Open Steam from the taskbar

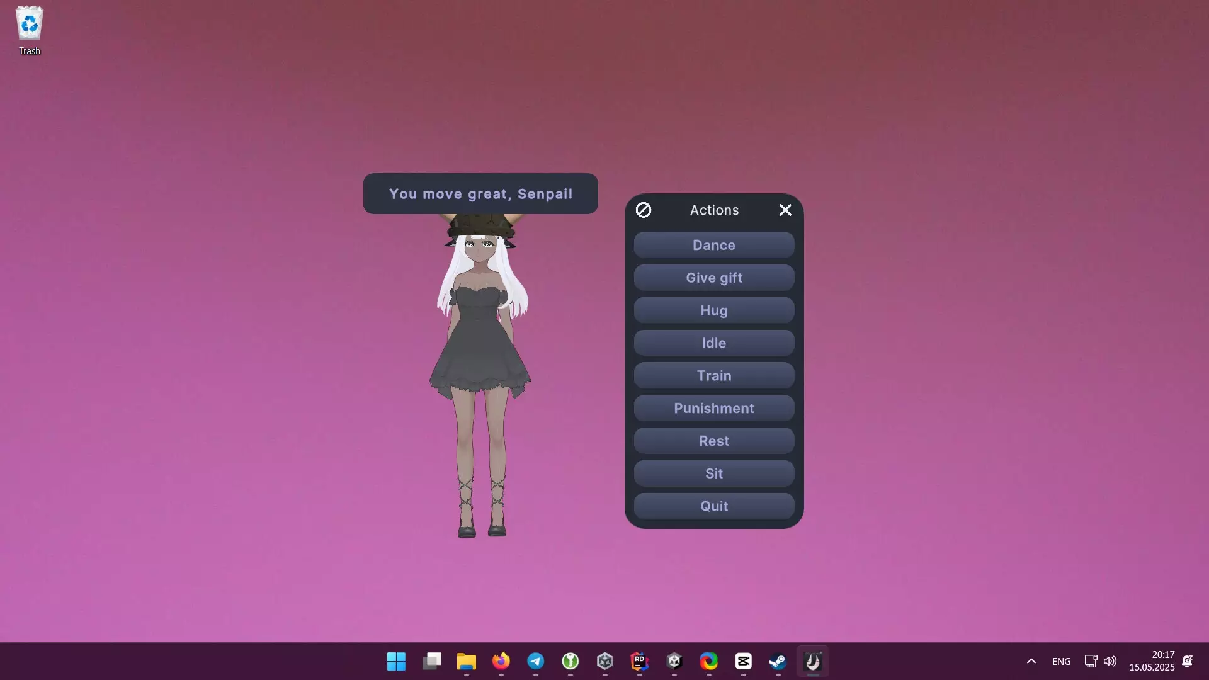(x=778, y=661)
